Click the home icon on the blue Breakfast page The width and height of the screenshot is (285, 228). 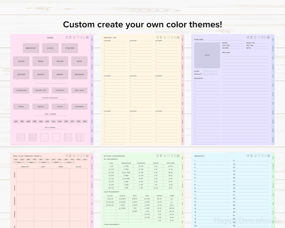point(248,156)
